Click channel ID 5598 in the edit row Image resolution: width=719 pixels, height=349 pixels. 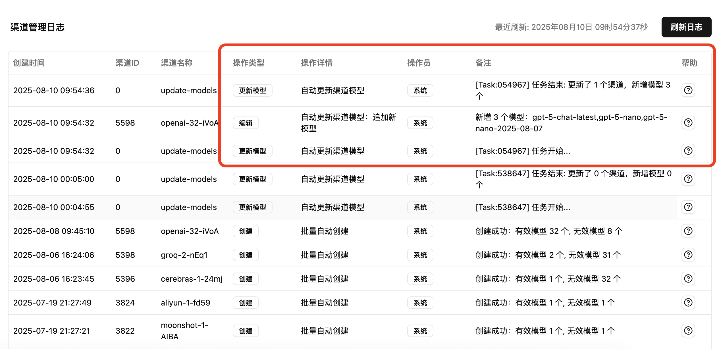point(125,123)
